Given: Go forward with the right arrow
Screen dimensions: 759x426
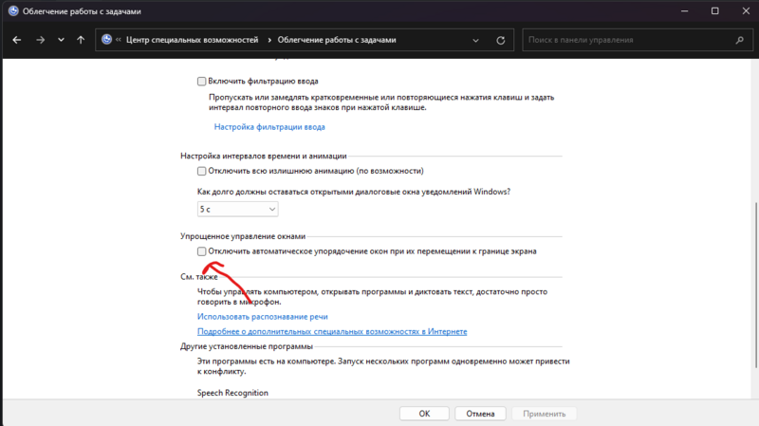Looking at the screenshot, I should coord(40,40).
